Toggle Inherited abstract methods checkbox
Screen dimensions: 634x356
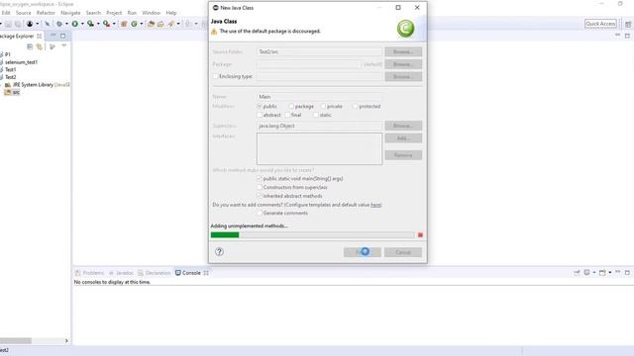260,196
